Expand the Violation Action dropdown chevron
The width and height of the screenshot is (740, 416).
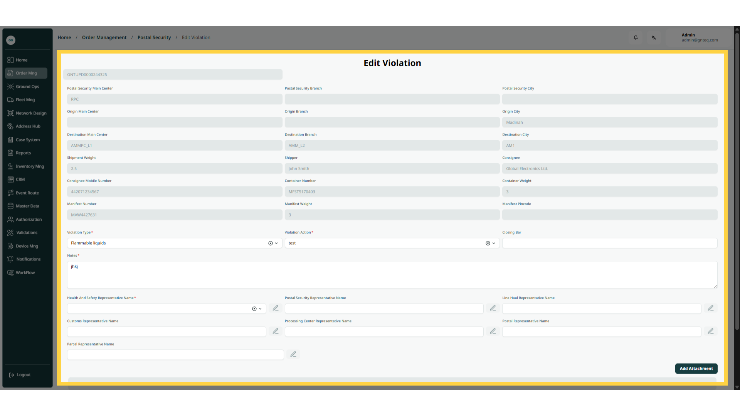coord(494,243)
